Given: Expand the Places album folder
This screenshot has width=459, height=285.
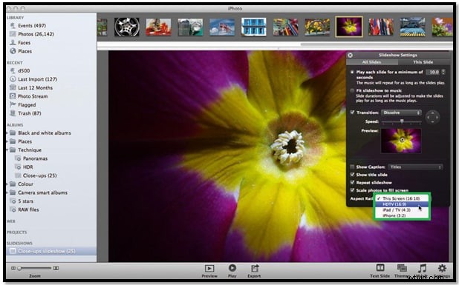Looking at the screenshot, I should click(7, 141).
